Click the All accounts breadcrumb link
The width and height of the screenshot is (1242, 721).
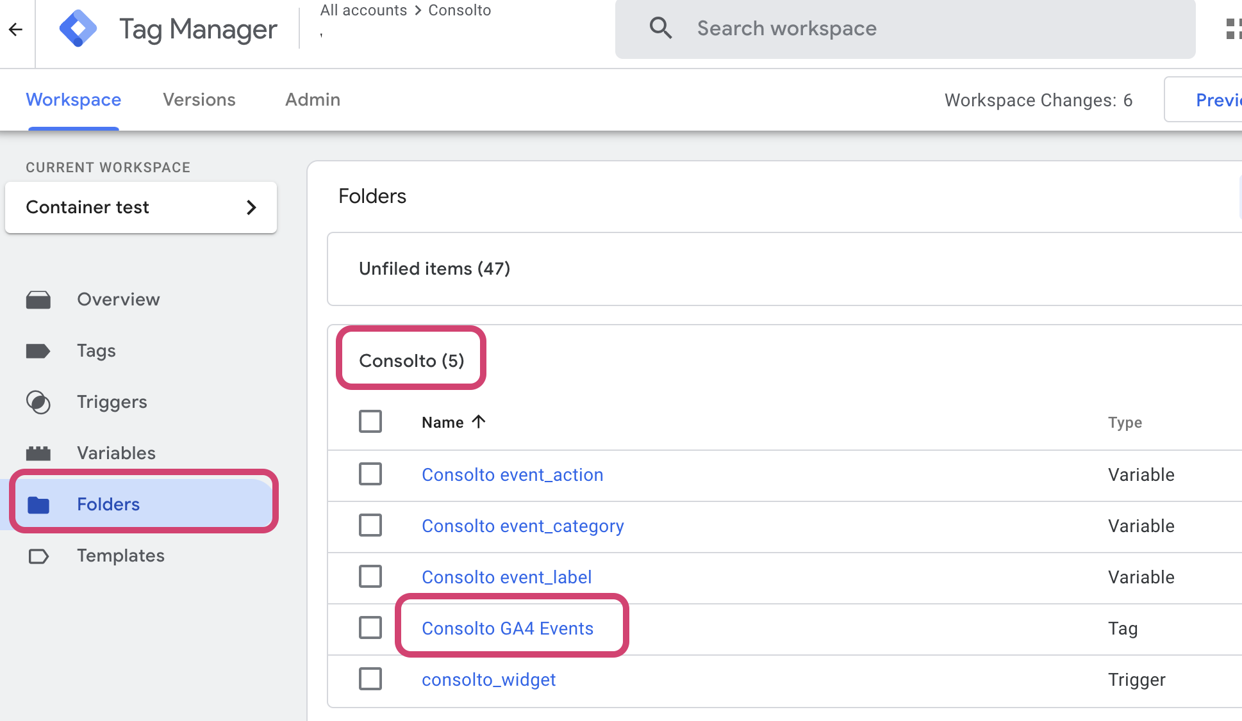(363, 10)
